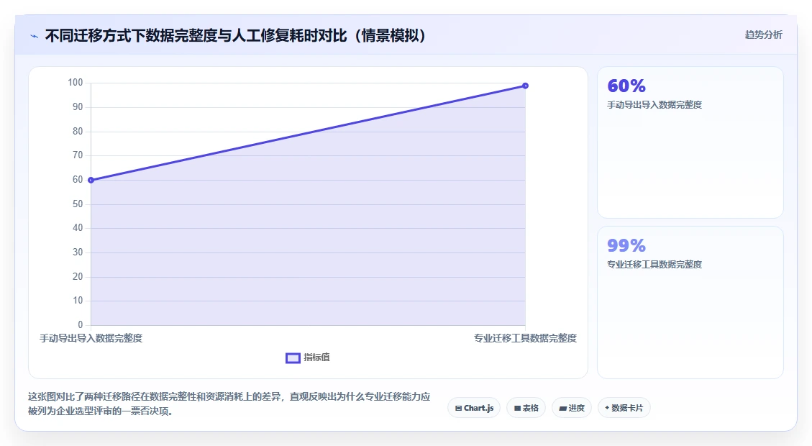Click the lightning icon beside the chart title

pyautogui.click(x=35, y=36)
